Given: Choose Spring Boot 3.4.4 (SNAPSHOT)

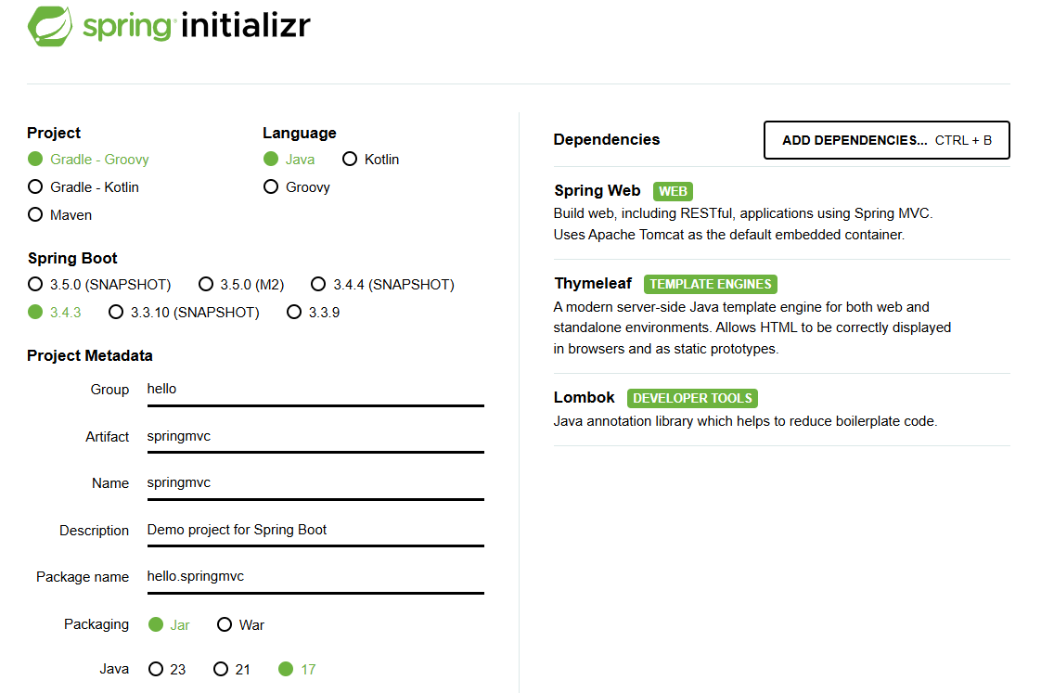Looking at the screenshot, I should 382,285.
